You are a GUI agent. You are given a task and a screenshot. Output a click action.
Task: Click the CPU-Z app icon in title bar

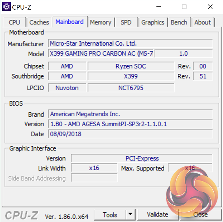6,7
